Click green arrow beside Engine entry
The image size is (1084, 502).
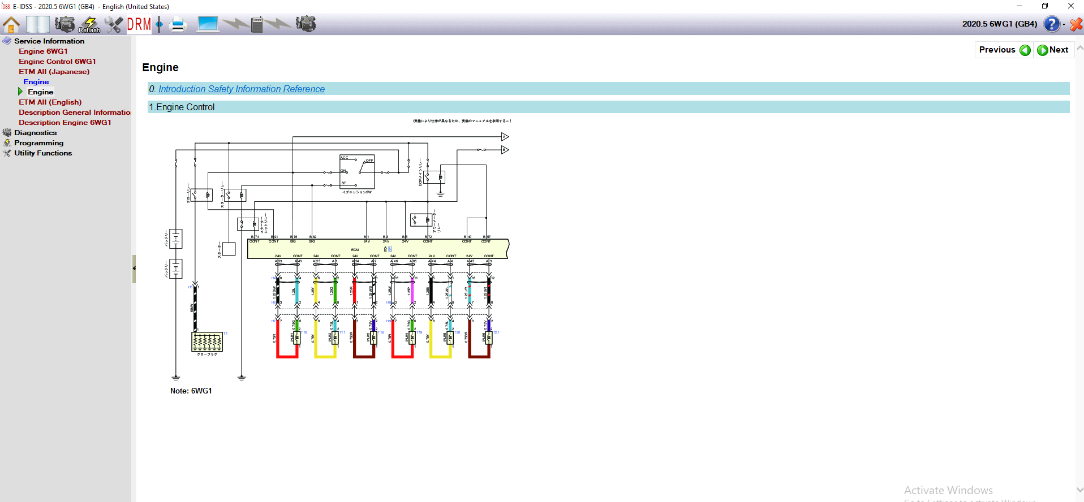pos(20,92)
